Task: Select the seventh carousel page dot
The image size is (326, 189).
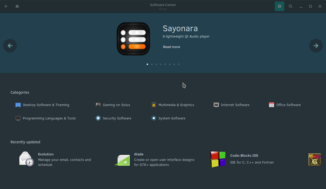Action: (x=174, y=64)
